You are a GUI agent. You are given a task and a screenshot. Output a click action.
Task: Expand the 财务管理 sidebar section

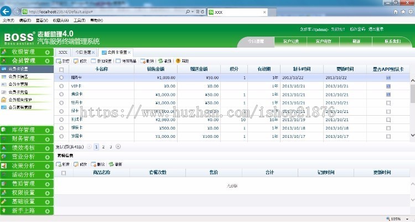click(26, 139)
